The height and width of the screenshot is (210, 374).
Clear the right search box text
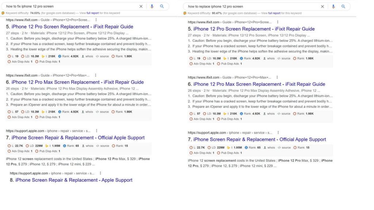coord(323,7)
